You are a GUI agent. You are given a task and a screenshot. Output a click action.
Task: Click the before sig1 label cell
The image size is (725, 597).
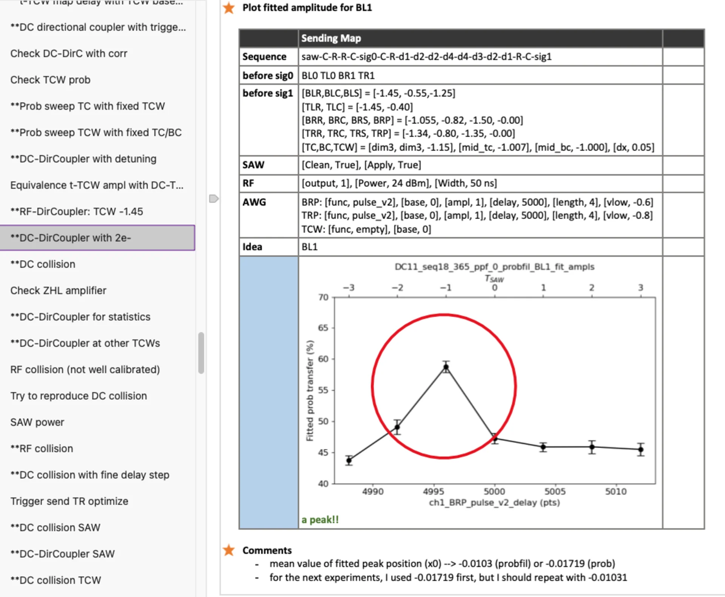(269, 120)
